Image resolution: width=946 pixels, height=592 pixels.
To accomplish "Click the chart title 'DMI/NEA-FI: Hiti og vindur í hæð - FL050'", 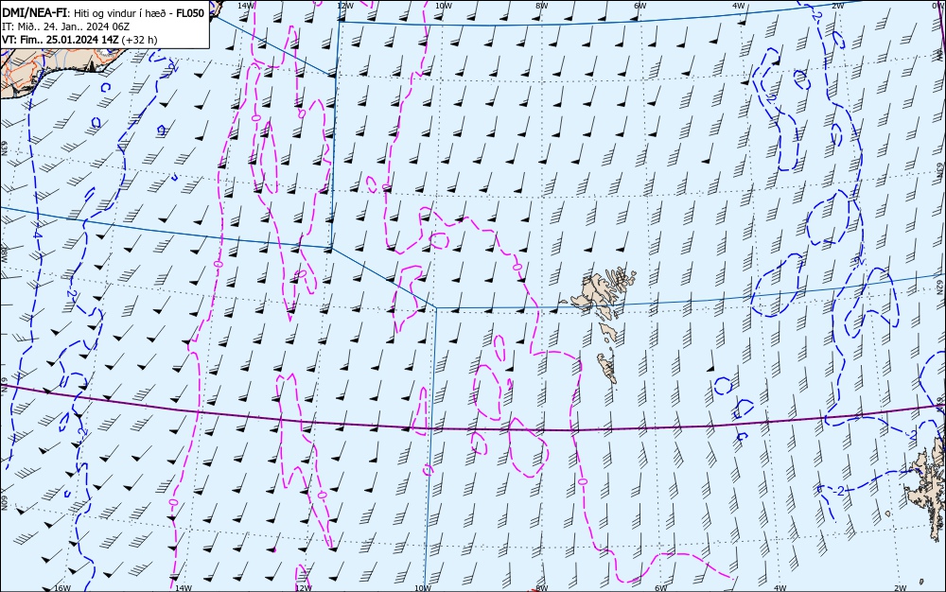I will tap(104, 12).
